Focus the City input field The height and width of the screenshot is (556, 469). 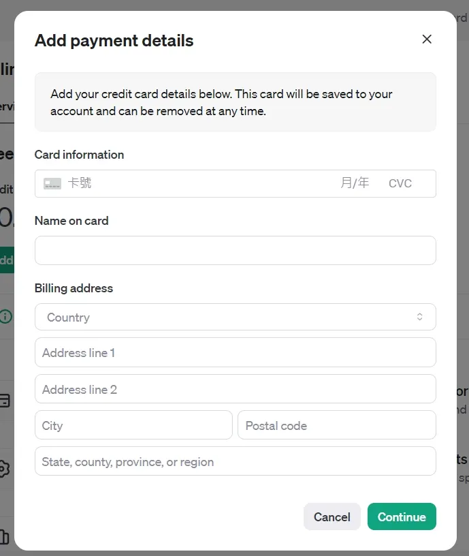133,425
